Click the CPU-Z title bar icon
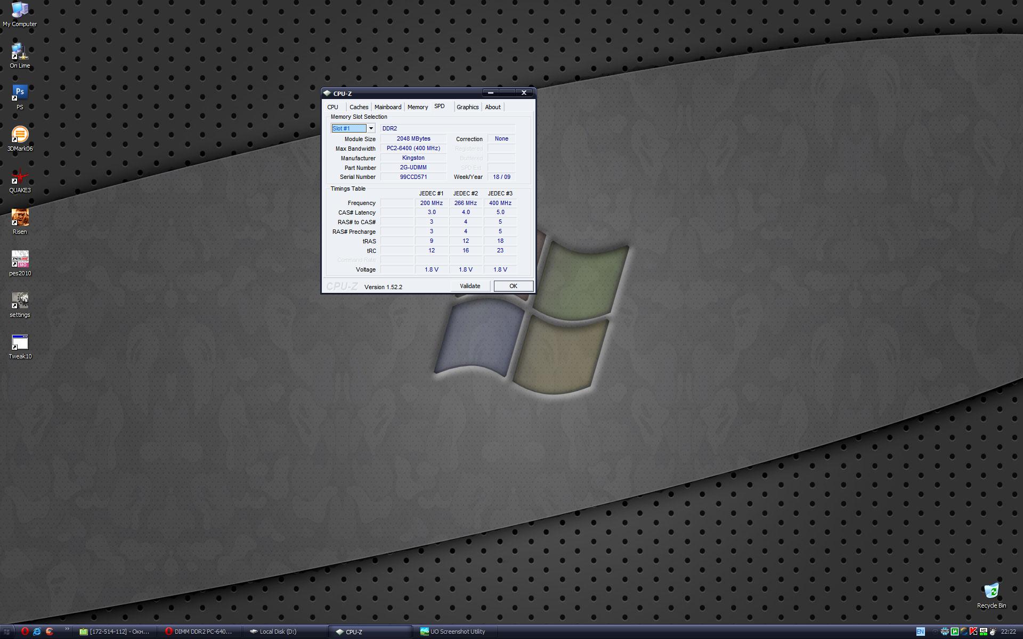Screen dimensions: 1023x639 (x=327, y=93)
